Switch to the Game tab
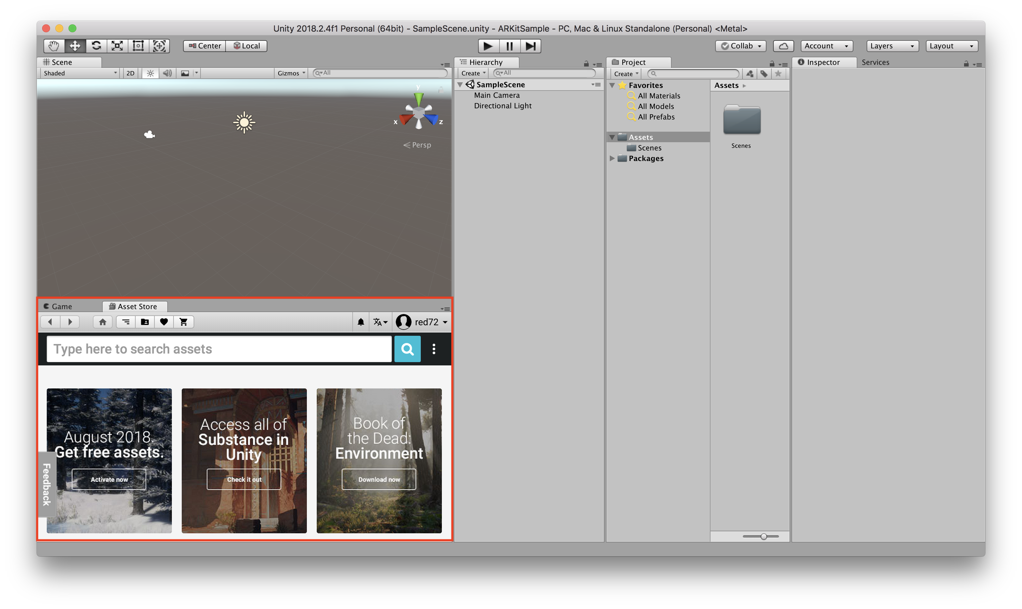1022x609 pixels. point(62,306)
